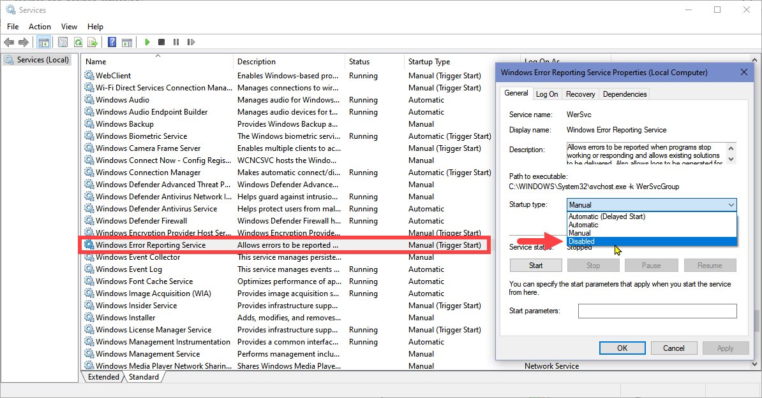The width and height of the screenshot is (762, 398).
Task: Select "Windows Defender Antivirus Service" entry
Action: point(156,209)
